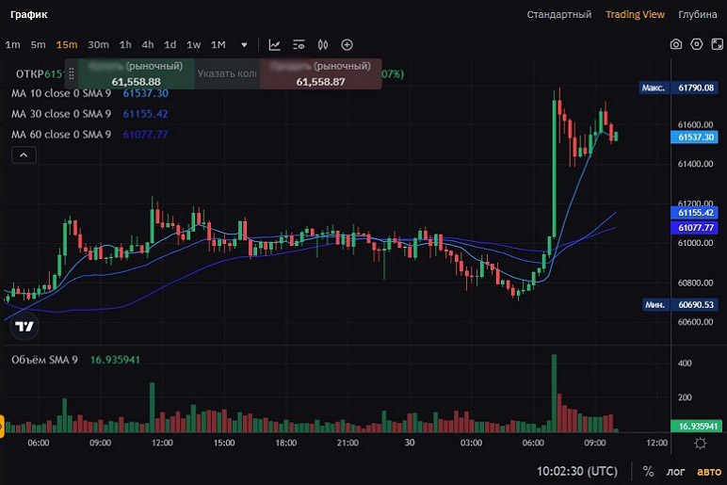Toggle logarithmic scale 'лог'

point(676,471)
